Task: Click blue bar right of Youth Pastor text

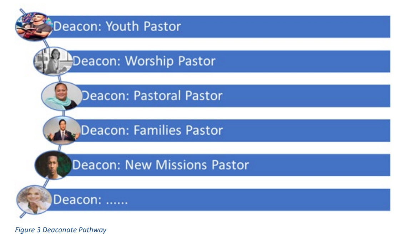Action: point(286,27)
